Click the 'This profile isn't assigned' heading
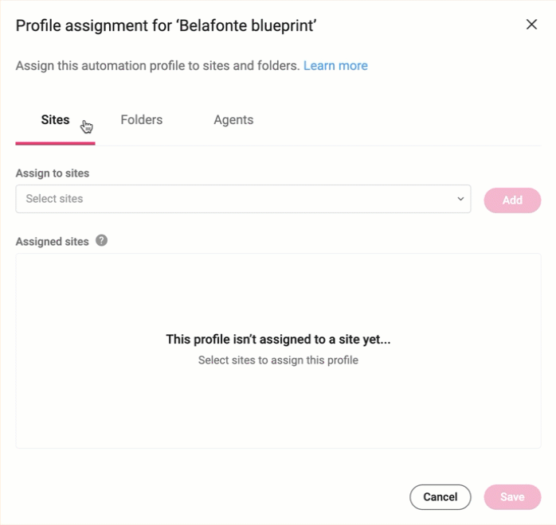The width and height of the screenshot is (556, 525). [x=278, y=340]
